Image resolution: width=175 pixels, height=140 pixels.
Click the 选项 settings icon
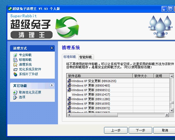[15, 97]
